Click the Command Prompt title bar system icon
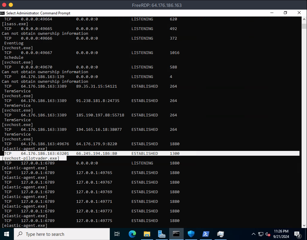This screenshot has width=307, height=240. point(3,13)
